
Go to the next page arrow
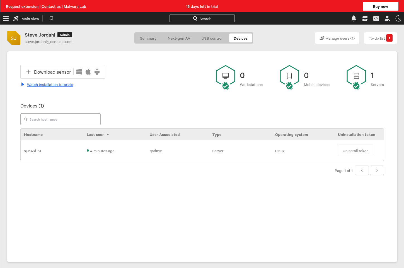[377, 170]
